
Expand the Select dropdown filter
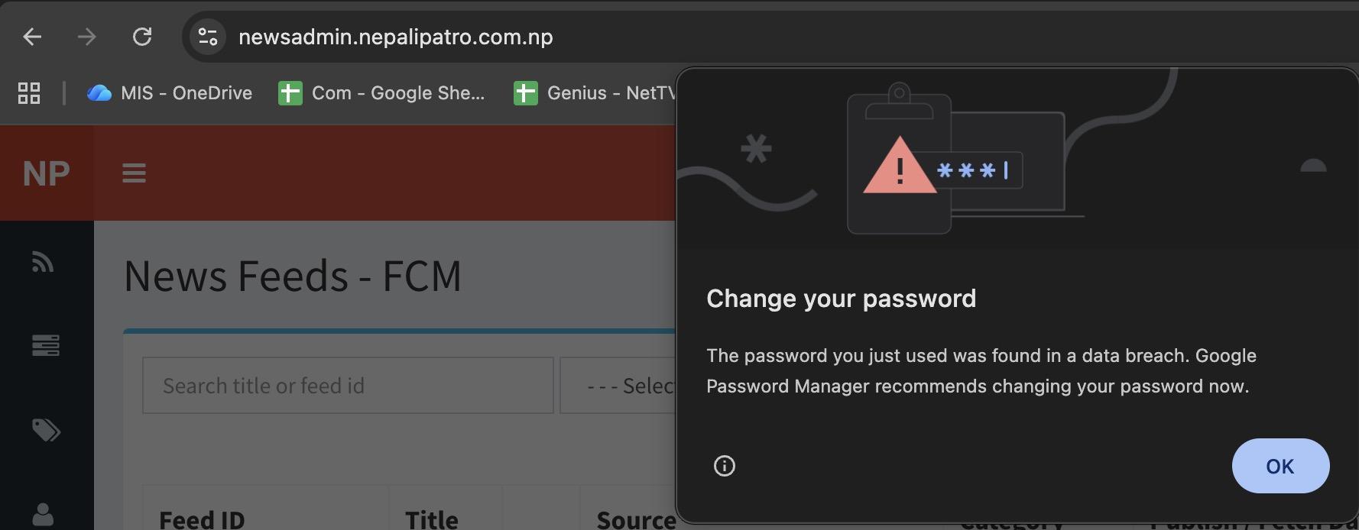[x=618, y=386]
